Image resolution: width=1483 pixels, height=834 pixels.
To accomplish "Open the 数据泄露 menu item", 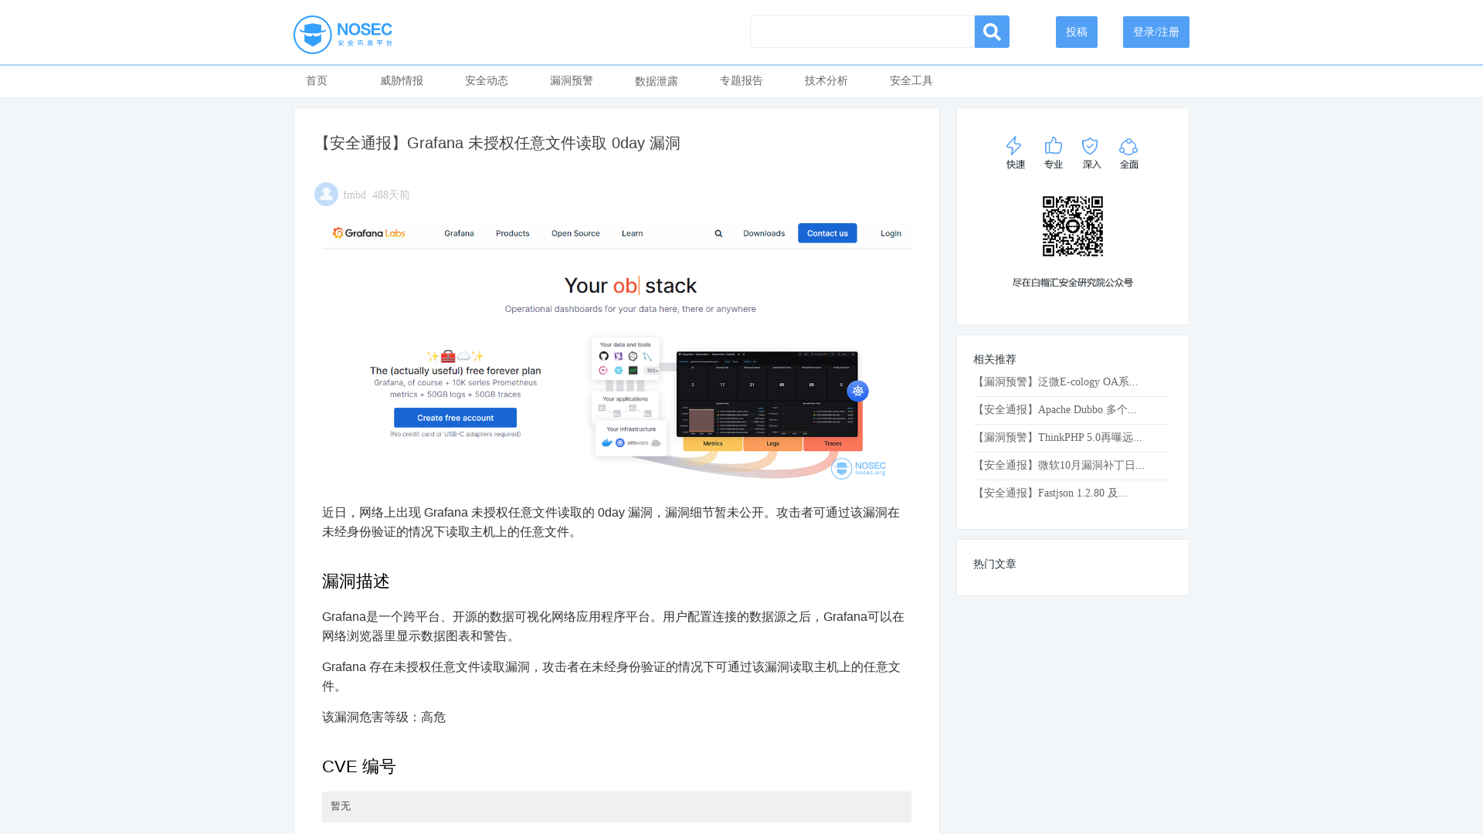I will (657, 81).
